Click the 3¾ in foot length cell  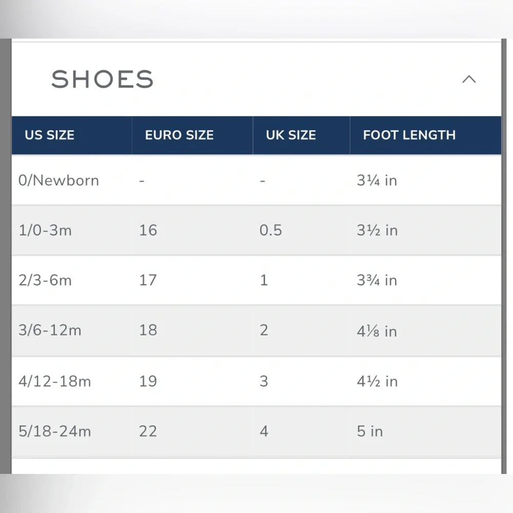tap(377, 281)
